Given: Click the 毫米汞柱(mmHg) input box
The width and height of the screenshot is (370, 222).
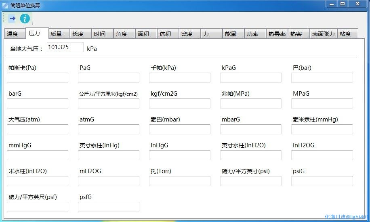Looking at the screenshot, I should 322,130.
